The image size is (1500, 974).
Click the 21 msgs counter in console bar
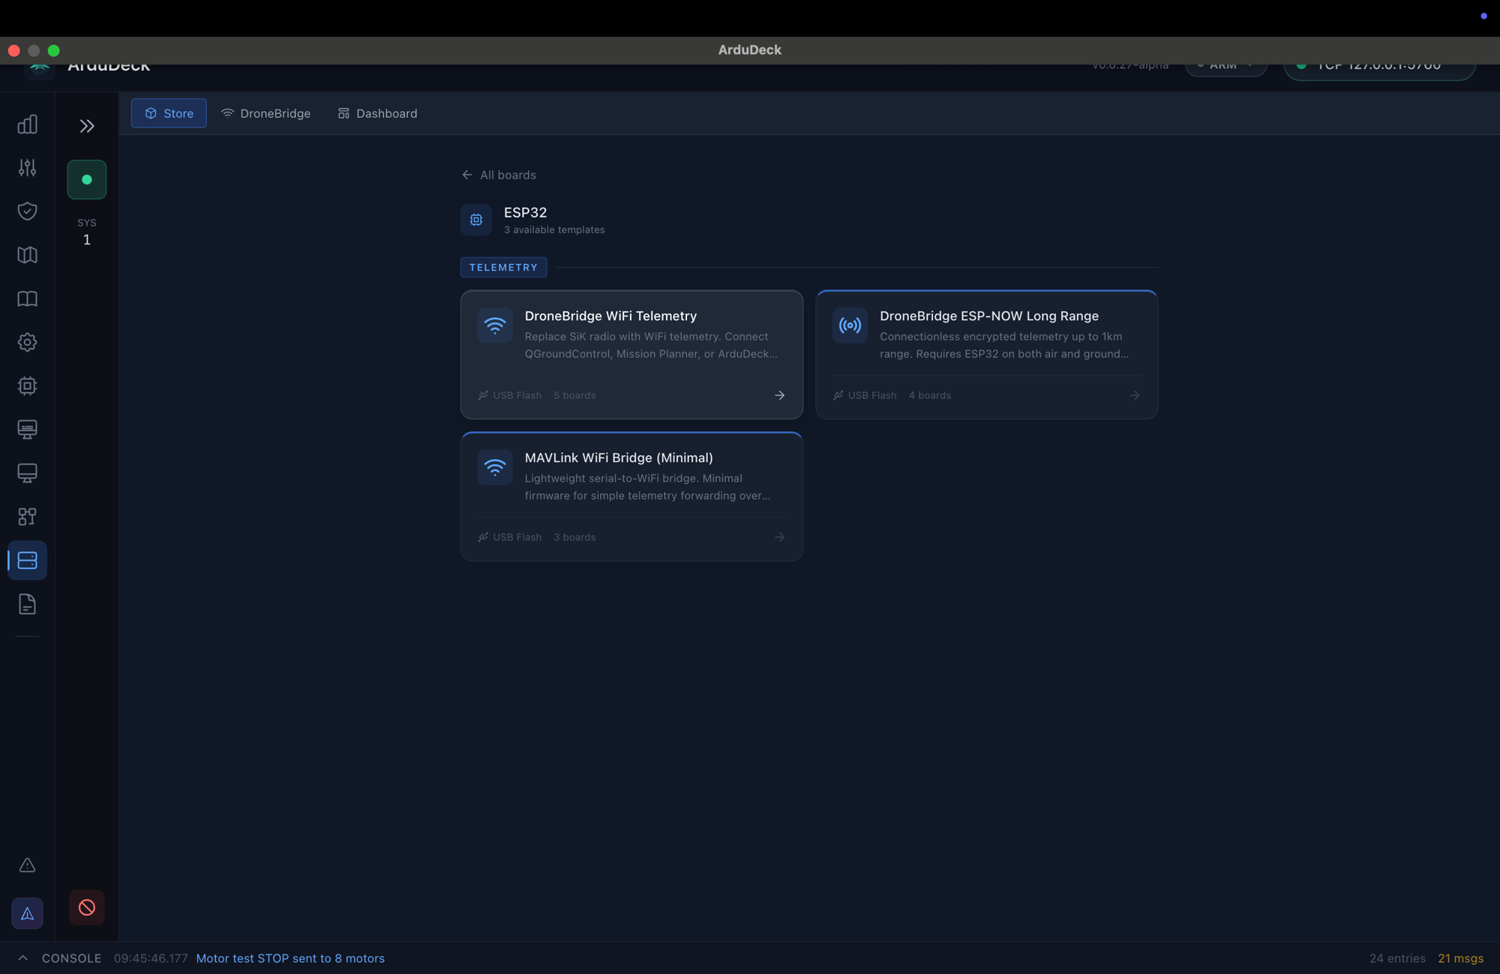coord(1459,958)
